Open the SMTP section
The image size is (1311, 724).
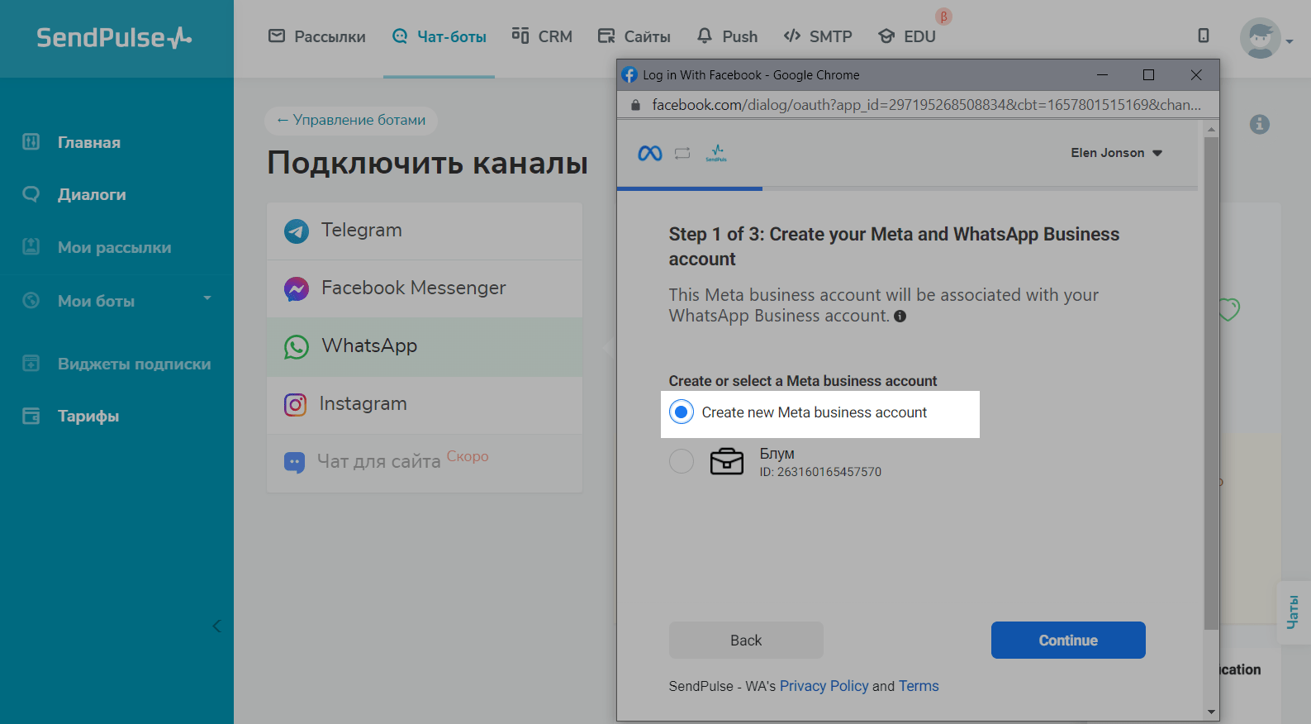[818, 36]
